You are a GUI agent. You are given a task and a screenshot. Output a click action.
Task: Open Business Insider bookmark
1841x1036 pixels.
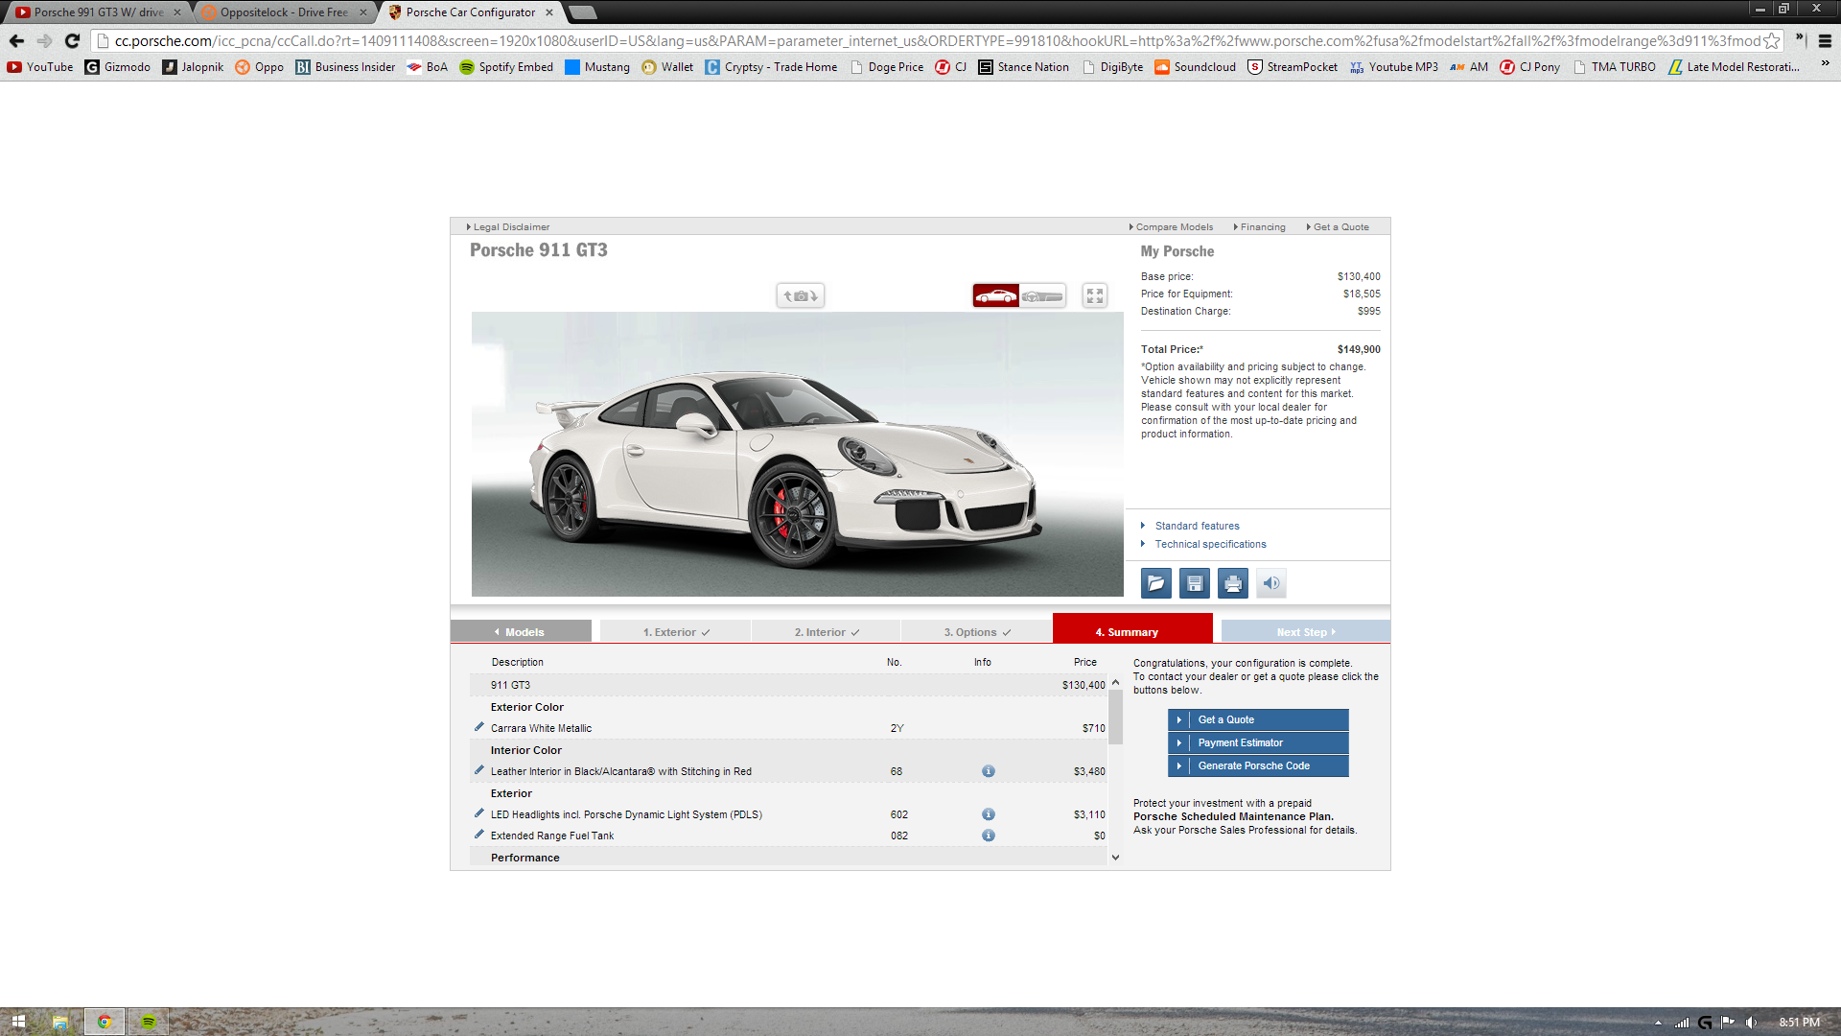coord(345,67)
